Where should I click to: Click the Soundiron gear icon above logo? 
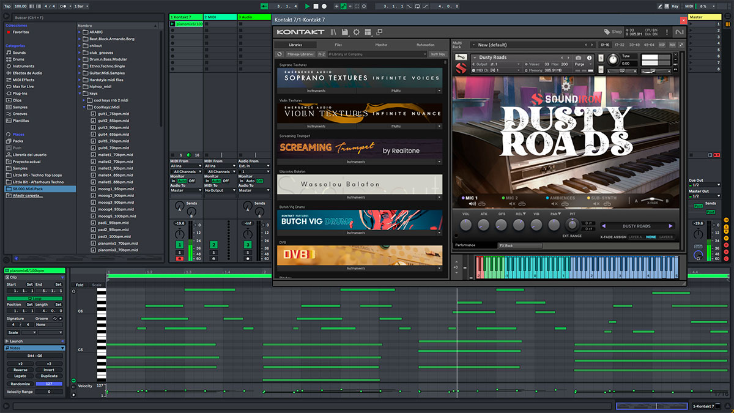[565, 86]
